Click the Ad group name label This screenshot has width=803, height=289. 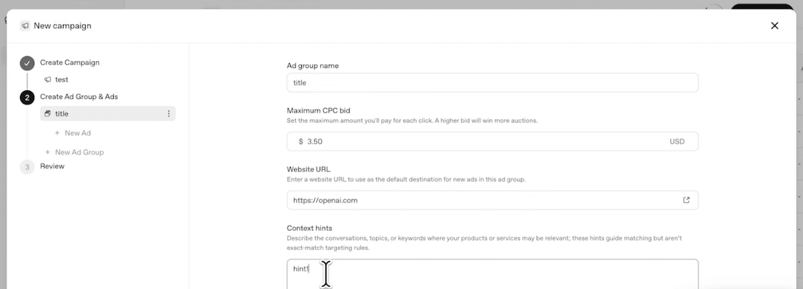point(313,66)
